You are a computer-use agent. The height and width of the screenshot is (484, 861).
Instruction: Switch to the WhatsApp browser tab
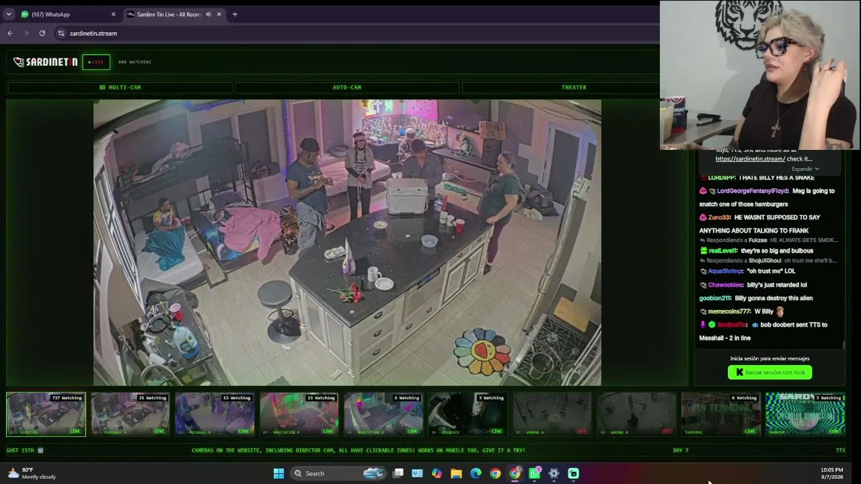click(67, 14)
